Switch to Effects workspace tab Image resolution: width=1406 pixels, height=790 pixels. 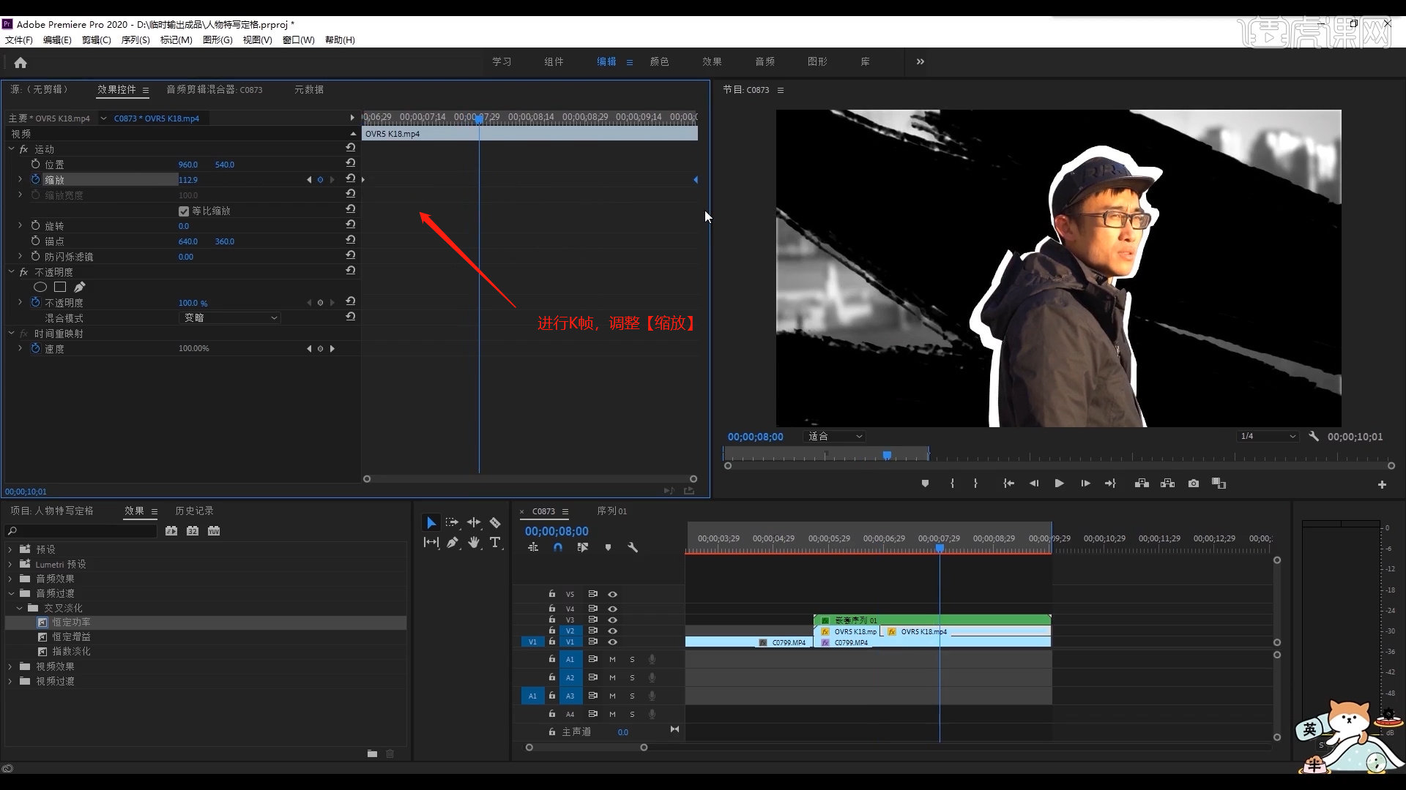click(x=712, y=62)
